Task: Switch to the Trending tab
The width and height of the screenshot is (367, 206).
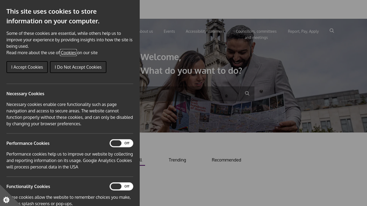Action: coord(177,160)
